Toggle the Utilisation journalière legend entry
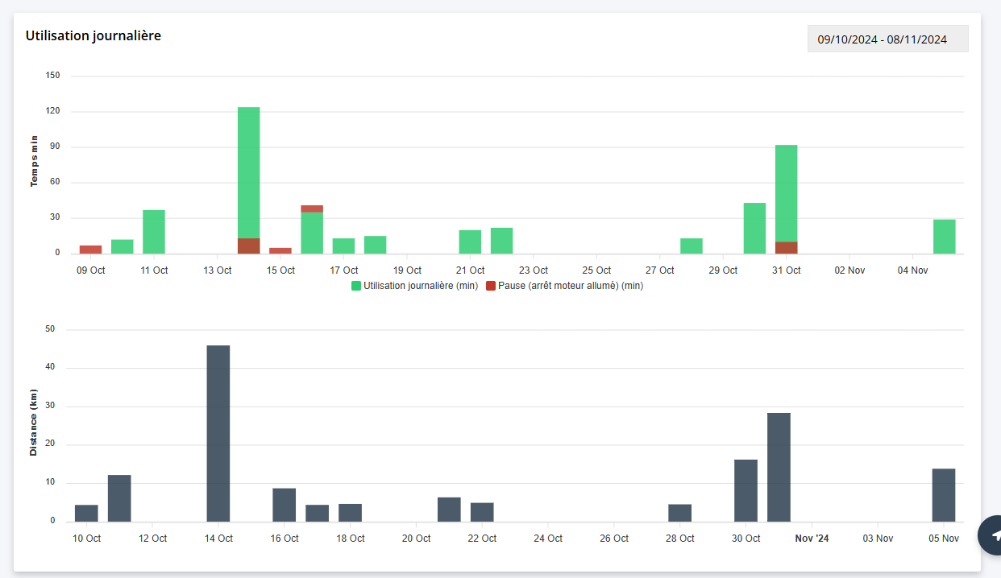The image size is (1001, 578). point(420,286)
